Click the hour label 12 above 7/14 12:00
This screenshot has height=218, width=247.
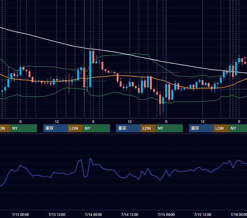pos(130,122)
